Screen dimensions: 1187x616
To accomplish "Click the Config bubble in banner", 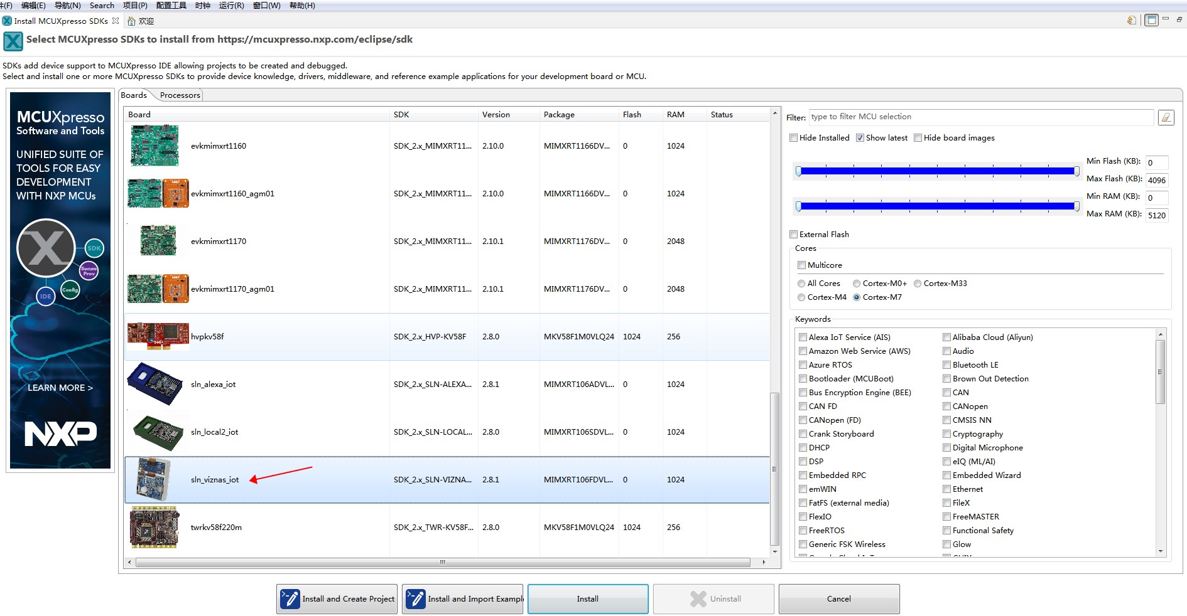I will 70,289.
